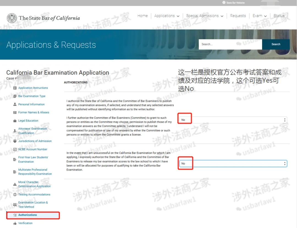Open the Legal Education section
The image size is (297, 228).
coord(28,121)
